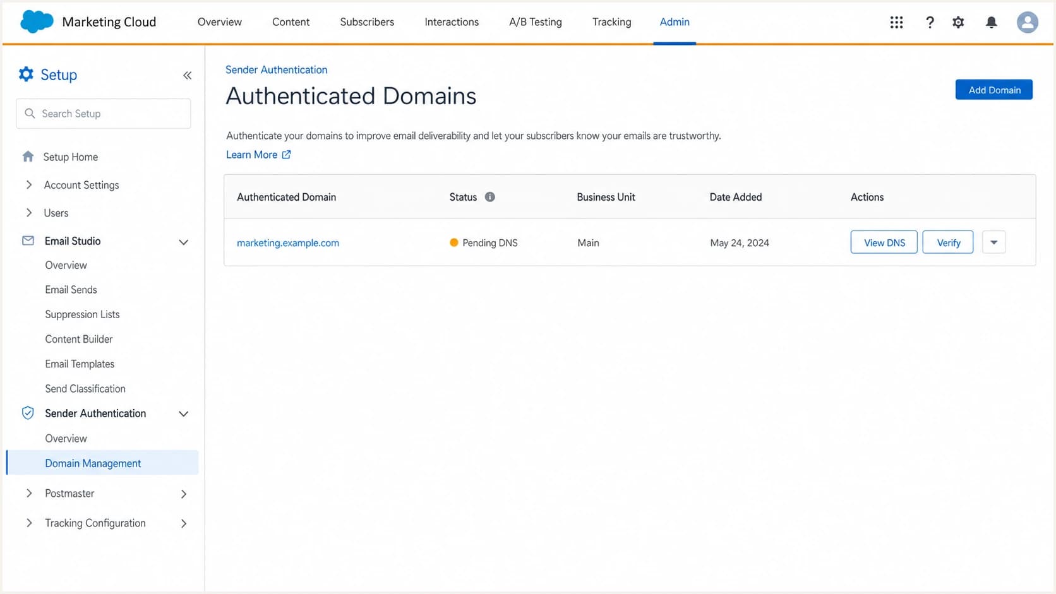
Task: Open the help question mark icon
Action: pos(930,22)
